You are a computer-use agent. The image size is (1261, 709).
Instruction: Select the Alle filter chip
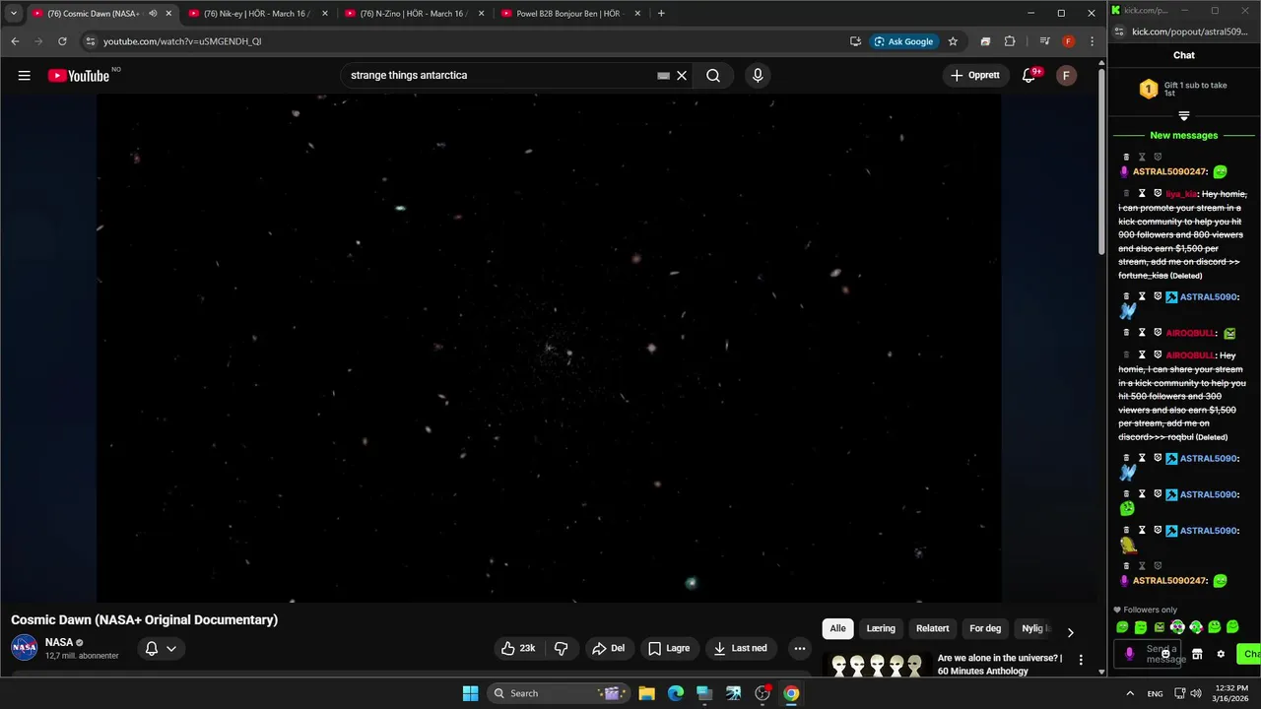pyautogui.click(x=837, y=628)
